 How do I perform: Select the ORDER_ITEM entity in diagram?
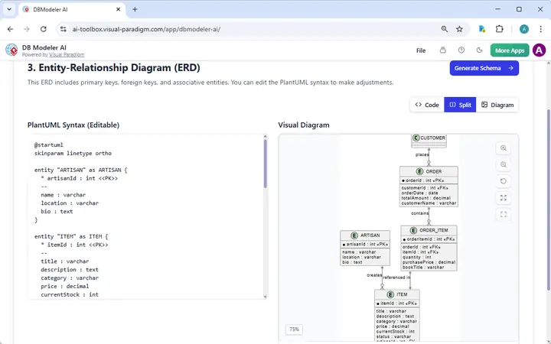429,248
